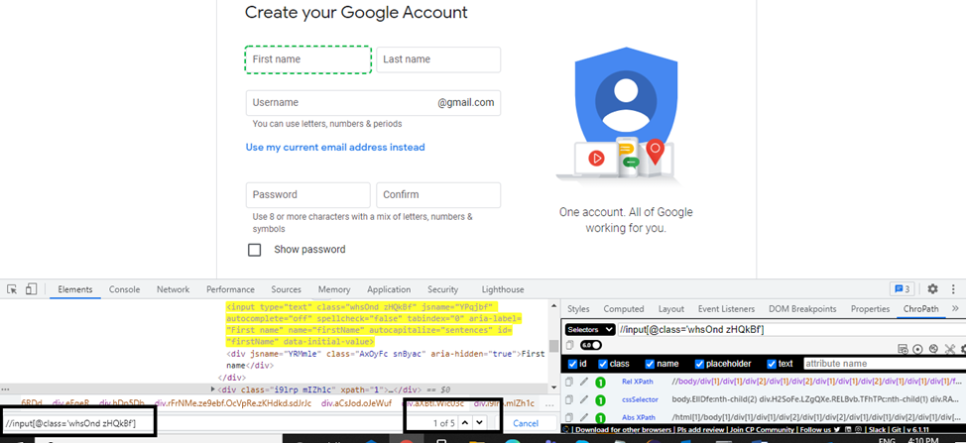This screenshot has height=443, width=966.
Task: Open the DOM Breakpoints sidebar tab
Action: point(802,309)
